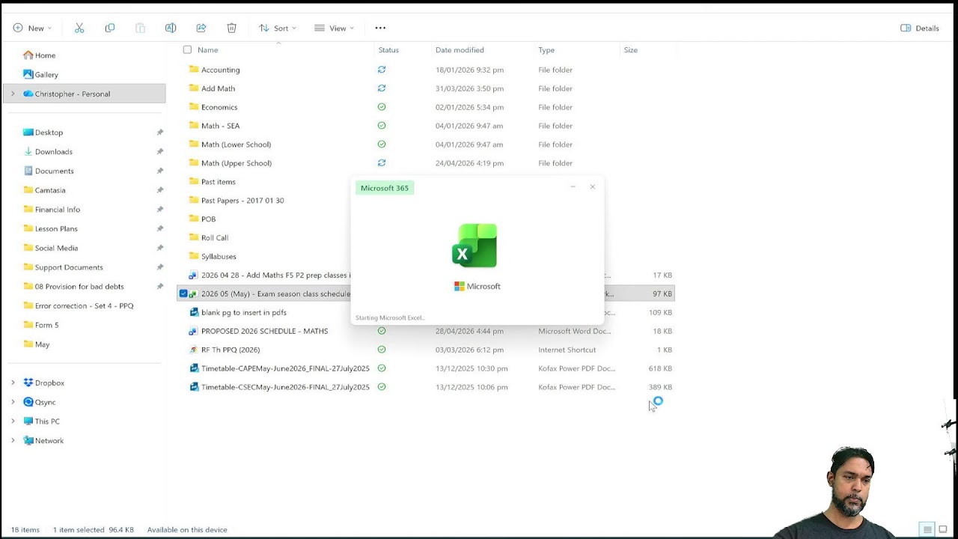Select the Math - SEA folder
The width and height of the screenshot is (958, 539).
(220, 126)
